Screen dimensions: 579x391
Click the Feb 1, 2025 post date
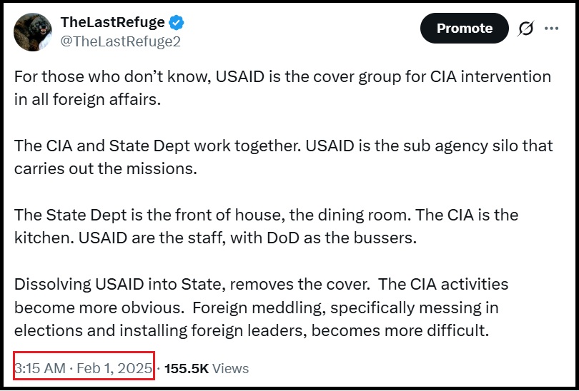114,368
